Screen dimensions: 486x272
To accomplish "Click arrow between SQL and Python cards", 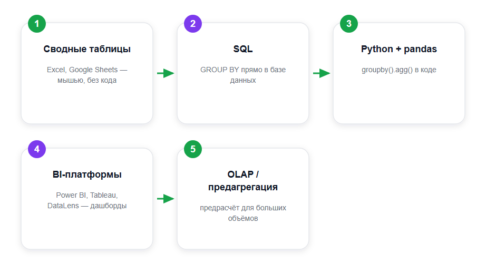I will tap(322, 73).
